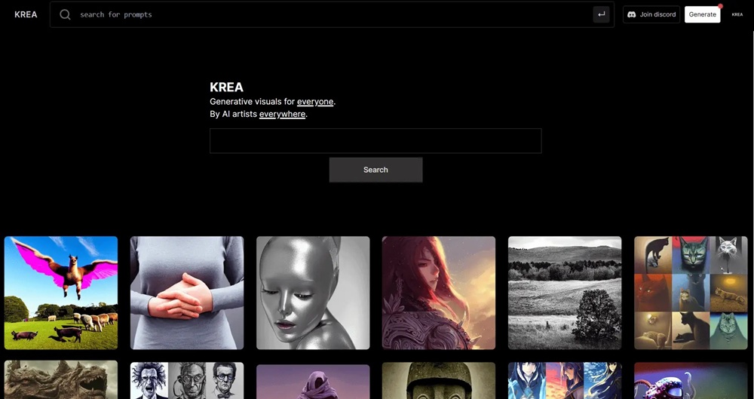
Task: Open the black-and-white meadow landscape image
Action: (565, 293)
